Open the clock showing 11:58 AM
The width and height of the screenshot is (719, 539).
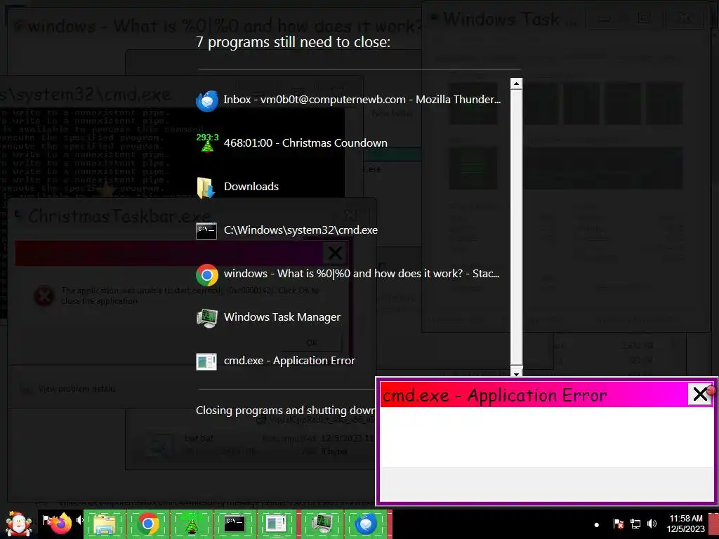[x=685, y=524]
